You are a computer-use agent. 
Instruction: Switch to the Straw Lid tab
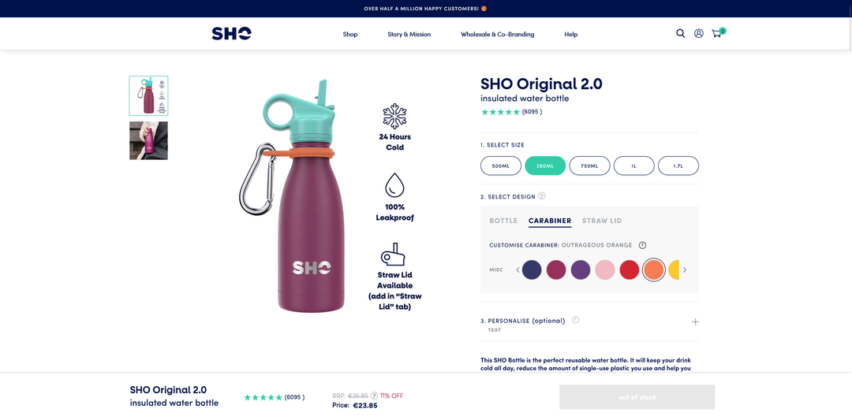coord(602,221)
